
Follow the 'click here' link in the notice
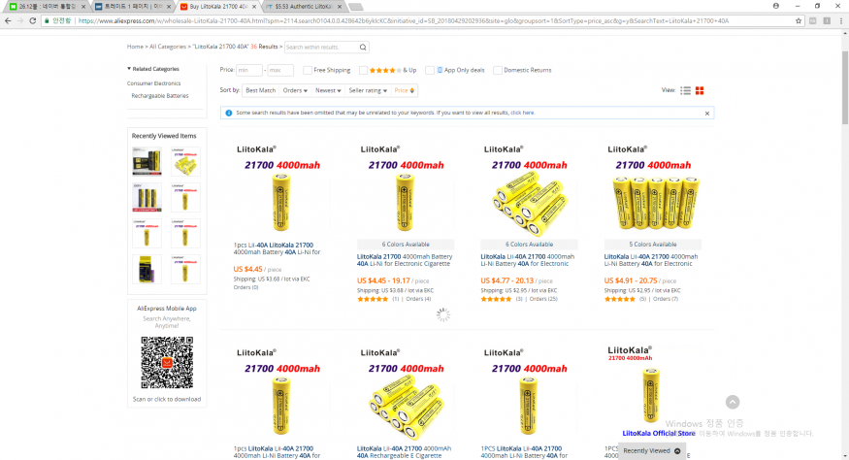522,113
